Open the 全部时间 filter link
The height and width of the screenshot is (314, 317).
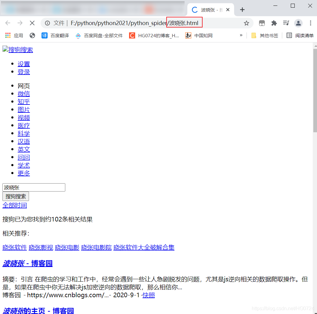click(15, 205)
